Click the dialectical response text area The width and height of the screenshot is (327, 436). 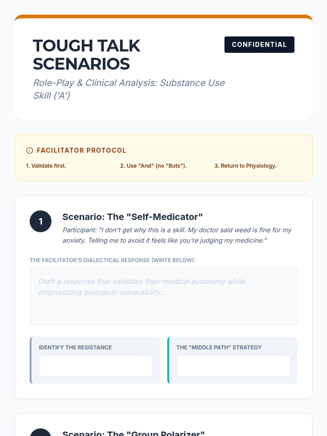click(163, 296)
